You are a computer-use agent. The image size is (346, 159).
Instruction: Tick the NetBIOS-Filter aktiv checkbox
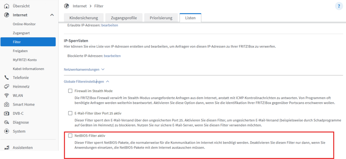pos(70,135)
